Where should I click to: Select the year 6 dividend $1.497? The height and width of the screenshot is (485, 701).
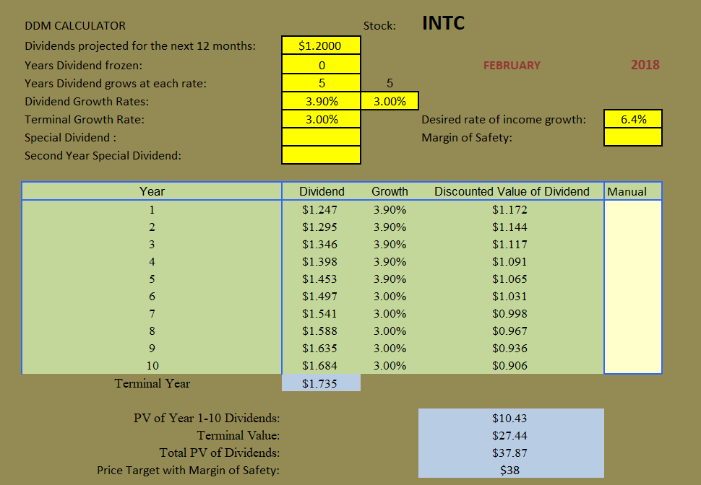point(319,296)
